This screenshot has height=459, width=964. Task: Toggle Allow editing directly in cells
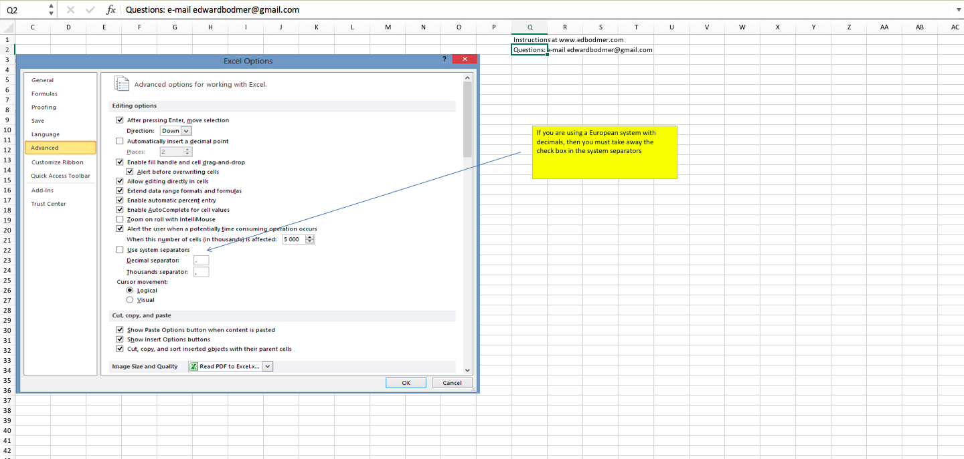[120, 181]
